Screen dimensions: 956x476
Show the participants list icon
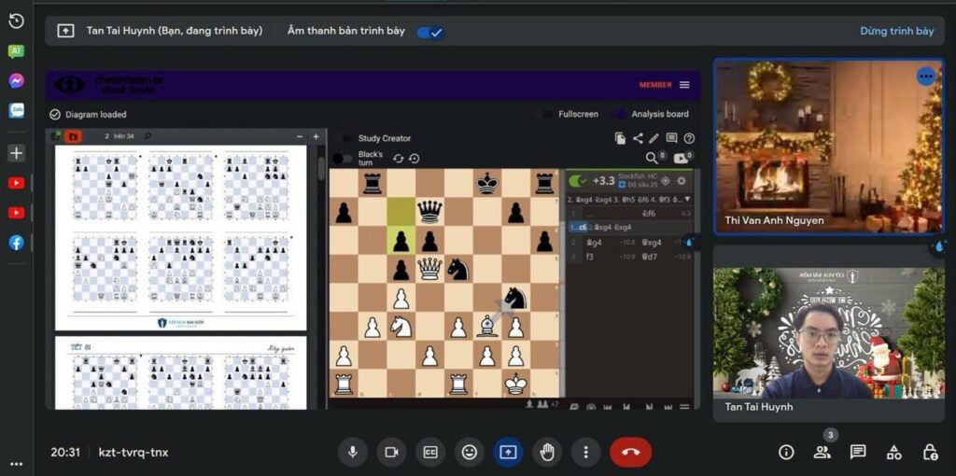pyautogui.click(x=822, y=453)
